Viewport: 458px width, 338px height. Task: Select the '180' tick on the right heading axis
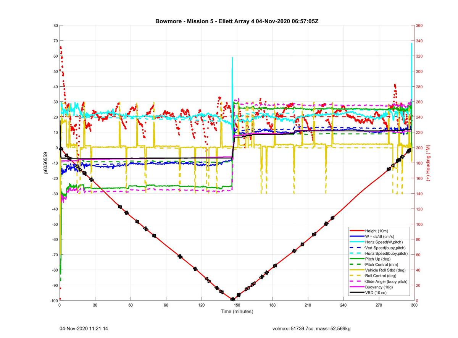pyautogui.click(x=419, y=163)
